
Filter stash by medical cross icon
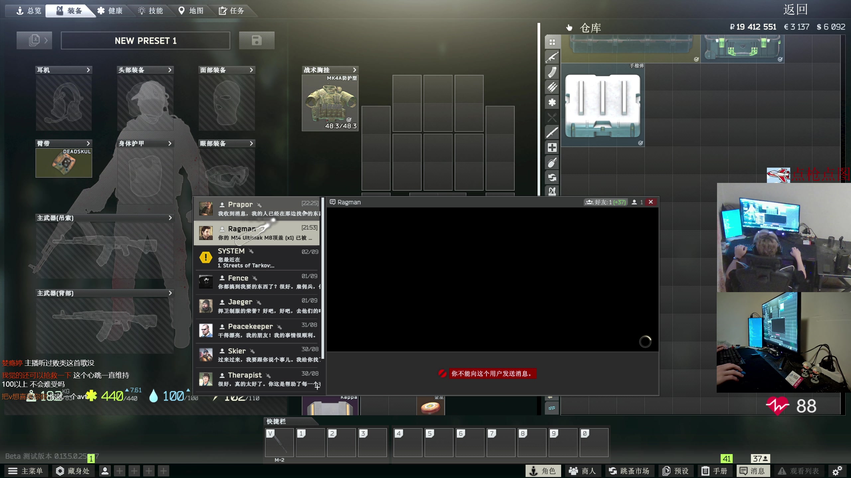click(552, 147)
